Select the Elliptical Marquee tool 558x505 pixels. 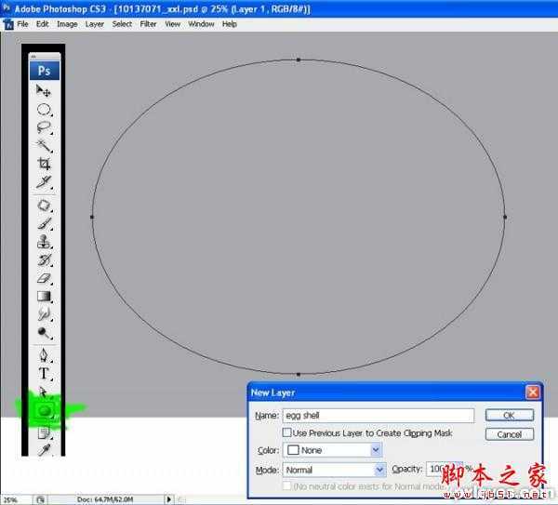click(44, 110)
